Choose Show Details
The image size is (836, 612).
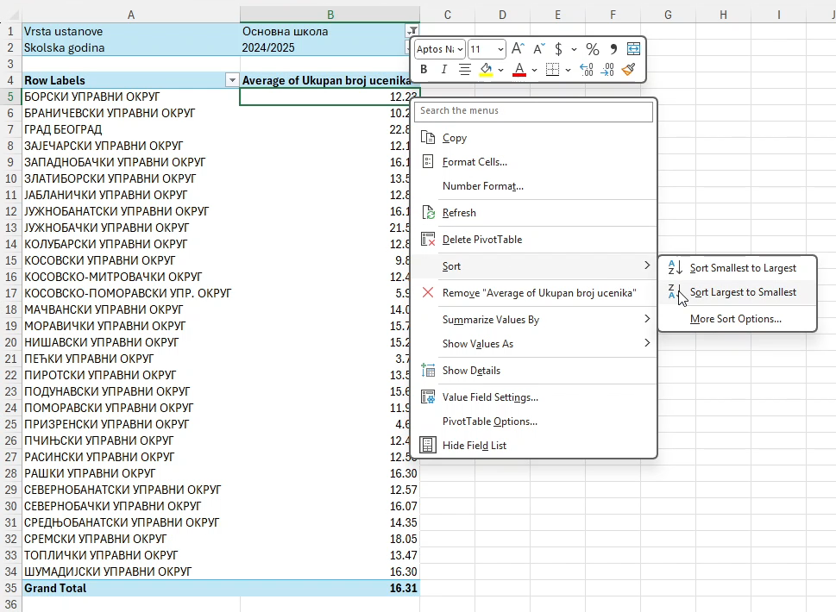[535, 370]
